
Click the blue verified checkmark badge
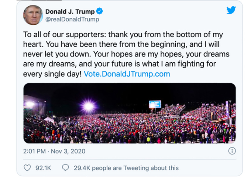tap(100, 11)
